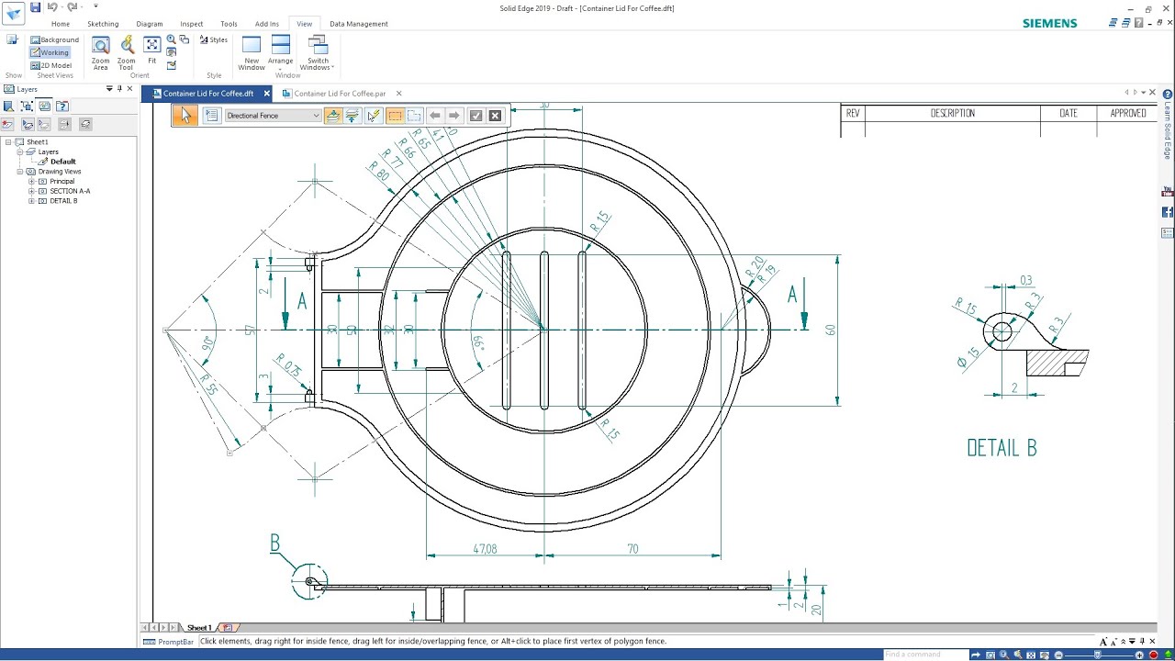1175x661 pixels.
Task: Expand the SECTION A-A tree node
Action: pyautogui.click(x=31, y=191)
